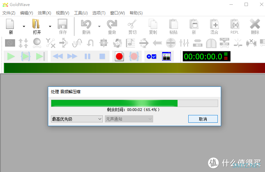
Task: Open the 帮助(S) menu
Action: (x=136, y=13)
